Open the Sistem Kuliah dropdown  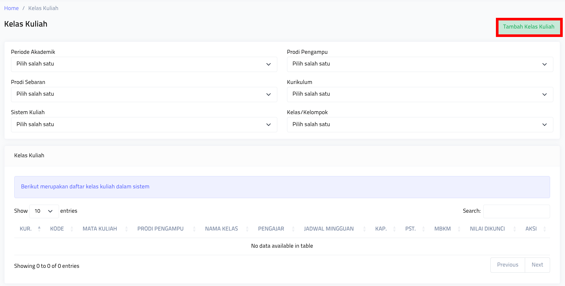click(144, 125)
